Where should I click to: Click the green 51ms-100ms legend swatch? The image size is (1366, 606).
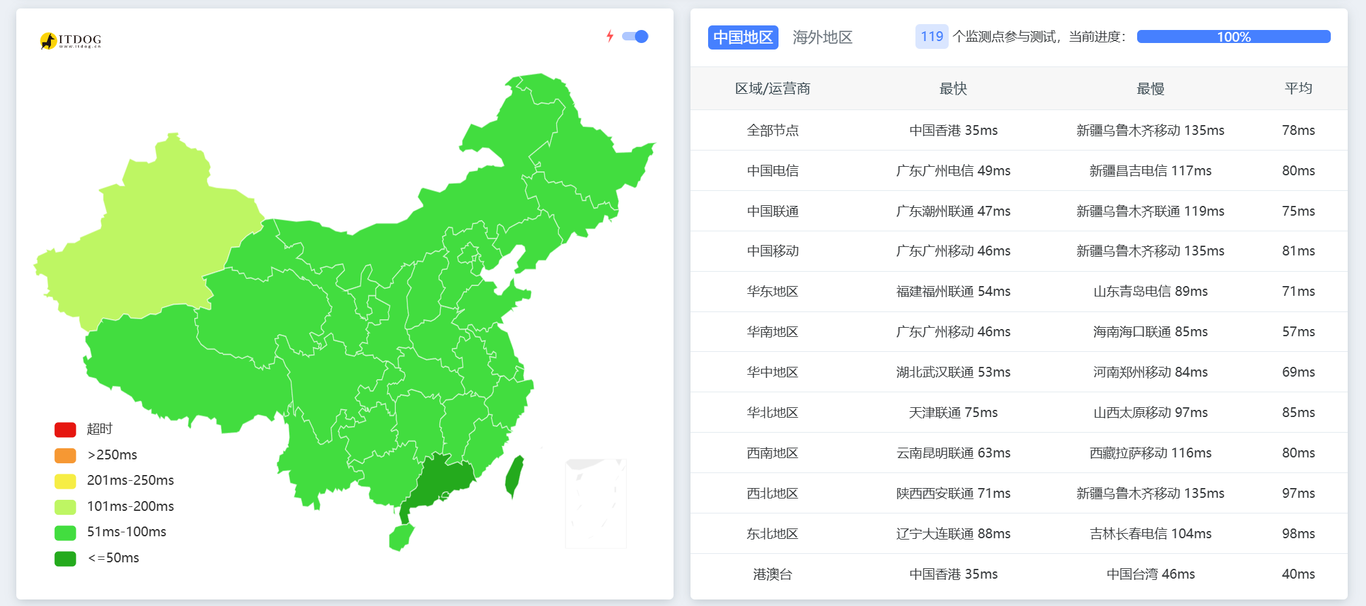(65, 532)
